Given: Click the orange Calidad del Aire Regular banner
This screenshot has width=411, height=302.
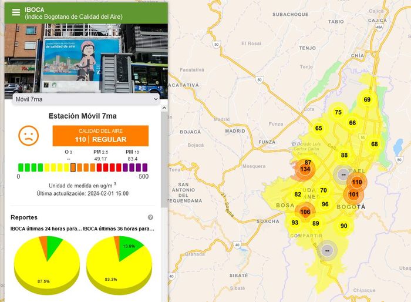Looking at the screenshot, I should (100, 136).
